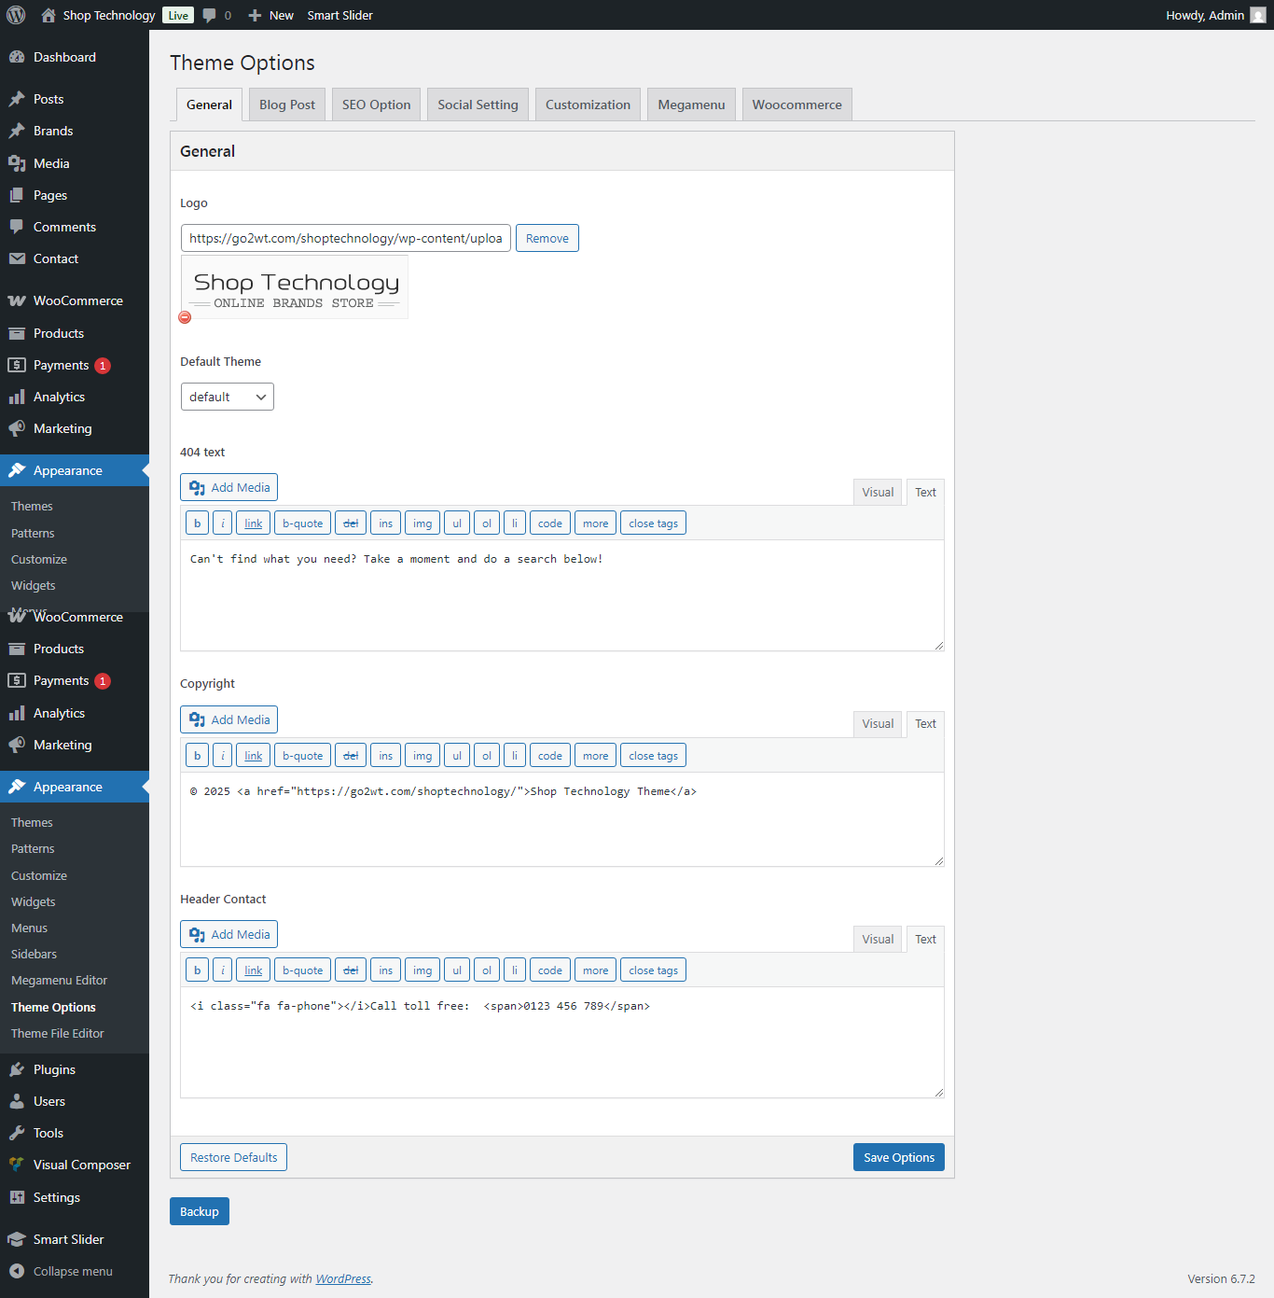Click into the Copyright textarea
The image size is (1274, 1298).
(562, 819)
